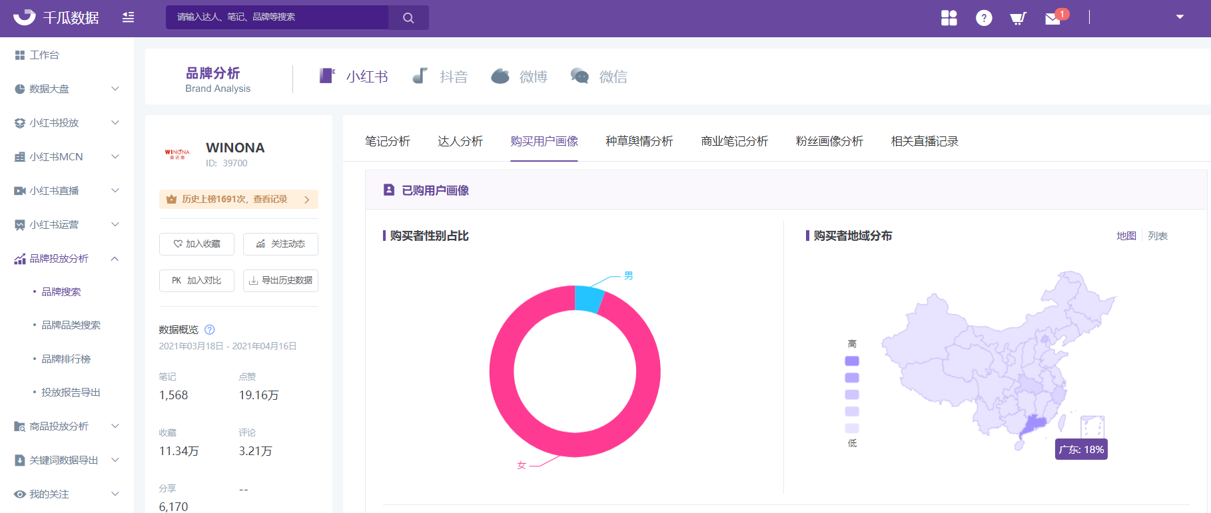Open the account dropdown arrow in header
The height and width of the screenshot is (513, 1211).
pyautogui.click(x=1180, y=17)
